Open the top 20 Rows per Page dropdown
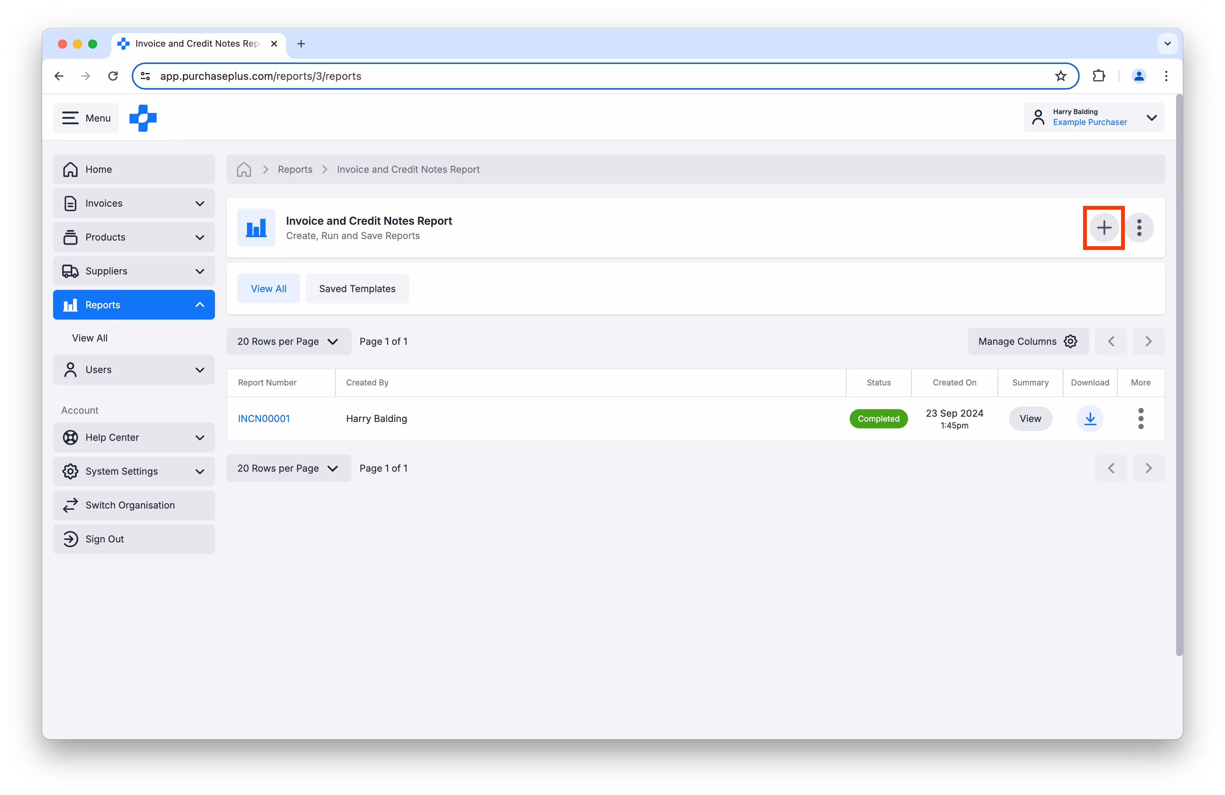Screen dimensions: 1225x795 coord(288,341)
